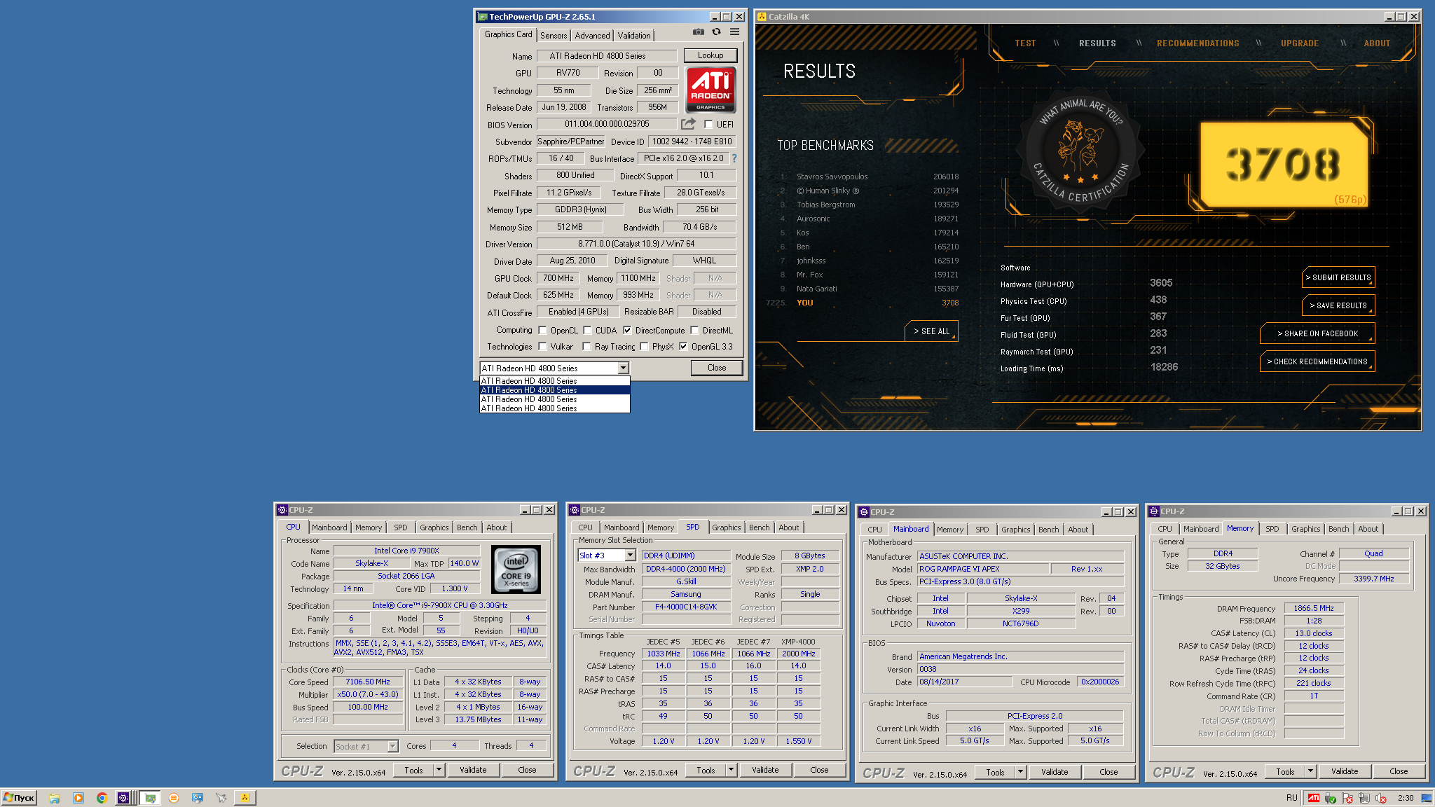The width and height of the screenshot is (1435, 807).
Task: Select the highlighted ATI Radeon HD 4800 entry
Action: pyautogui.click(x=554, y=390)
